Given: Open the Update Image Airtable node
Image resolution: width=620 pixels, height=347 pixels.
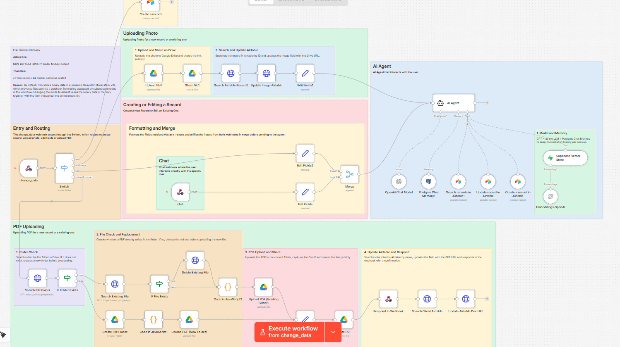Looking at the screenshot, I should [267, 73].
